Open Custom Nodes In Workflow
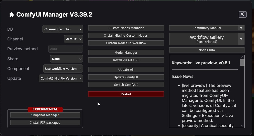Screen dimensions: 254x136 (126, 43)
